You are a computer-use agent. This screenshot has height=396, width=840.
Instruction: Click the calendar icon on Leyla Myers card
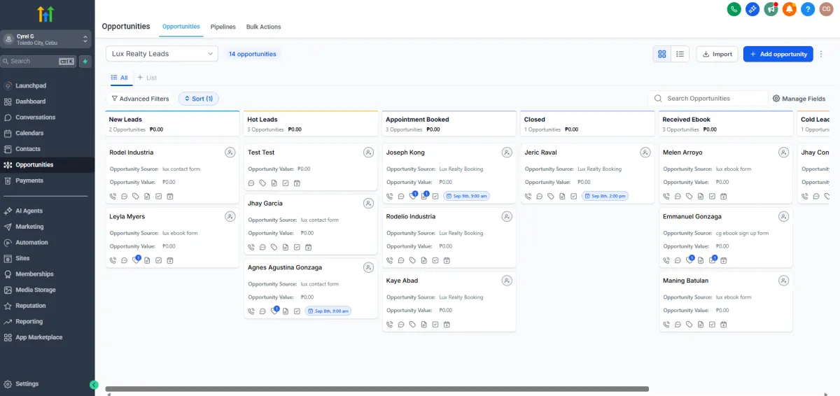click(170, 260)
